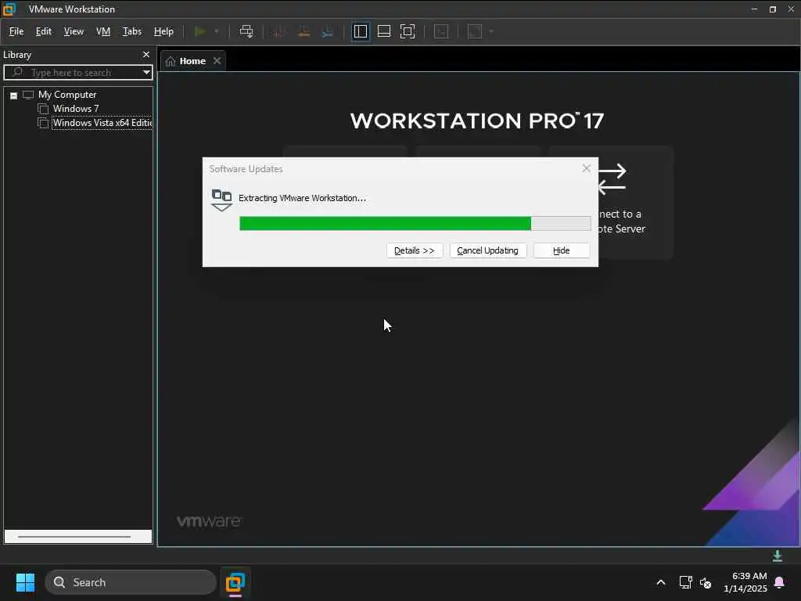
Task: Open the File menu
Action: click(x=16, y=31)
